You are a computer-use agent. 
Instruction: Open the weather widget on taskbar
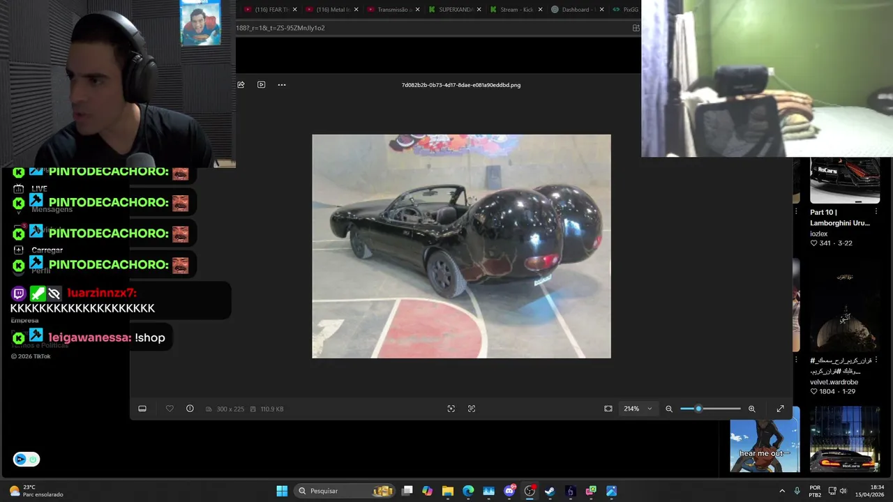point(36,491)
